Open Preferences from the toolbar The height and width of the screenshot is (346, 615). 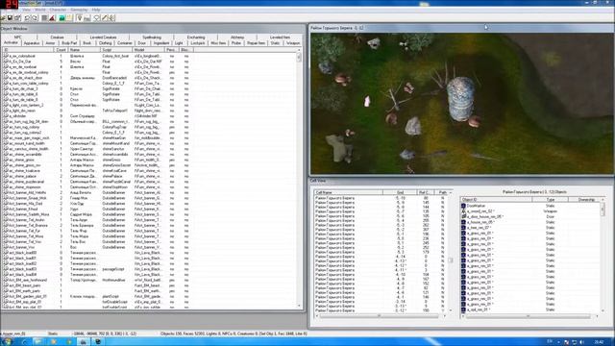coord(17,18)
